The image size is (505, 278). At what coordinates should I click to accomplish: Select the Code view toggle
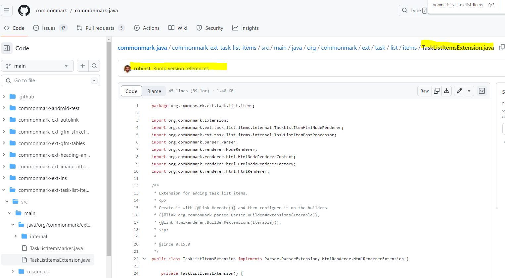[131, 91]
